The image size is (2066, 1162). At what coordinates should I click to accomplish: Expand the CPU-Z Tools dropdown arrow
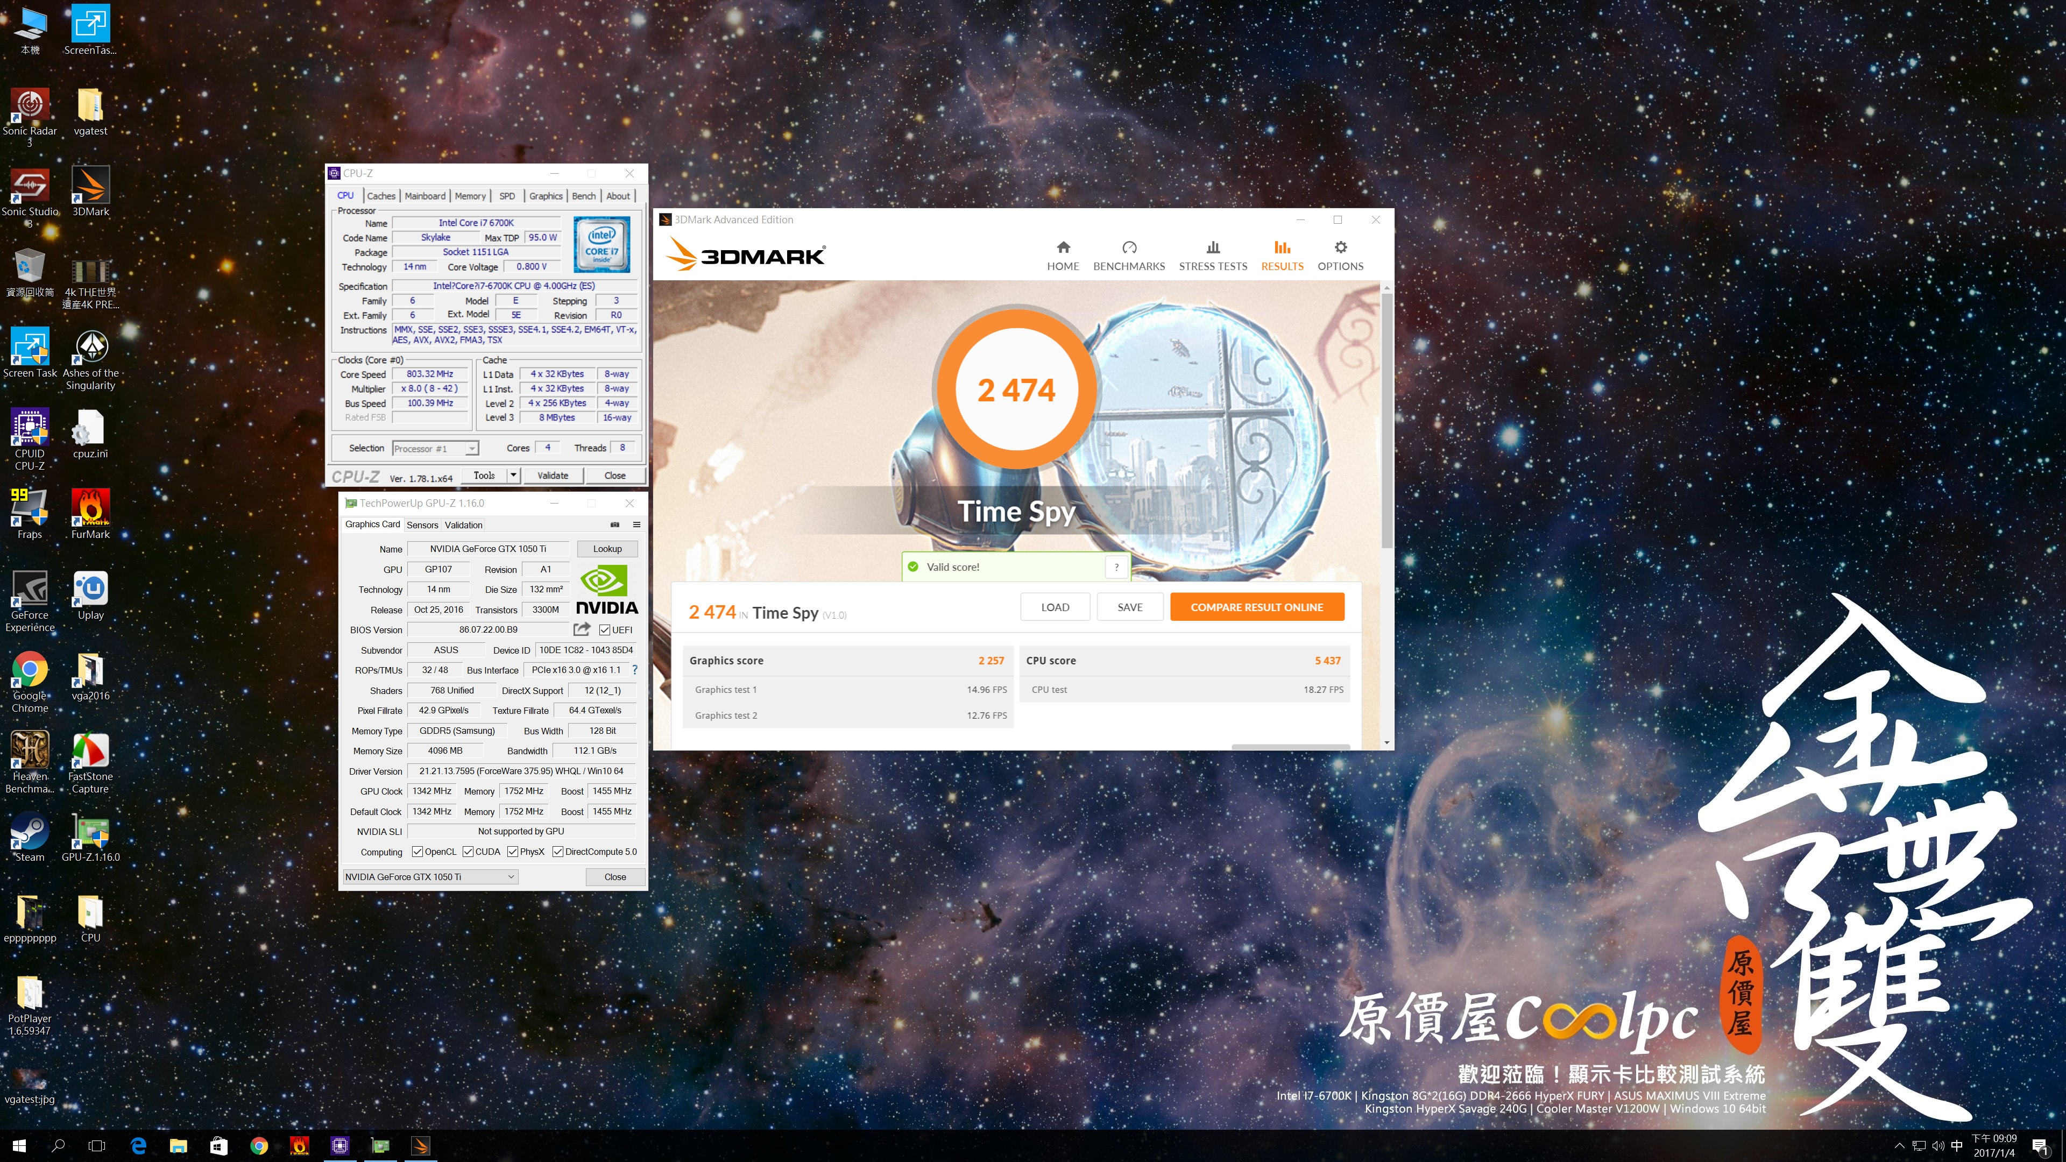tap(513, 476)
